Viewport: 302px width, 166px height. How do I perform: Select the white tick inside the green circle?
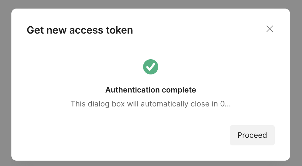coord(151,67)
